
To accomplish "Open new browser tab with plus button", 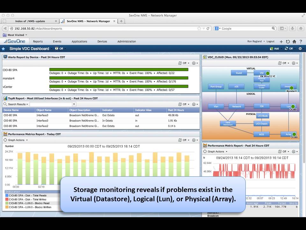I will (121, 21).
